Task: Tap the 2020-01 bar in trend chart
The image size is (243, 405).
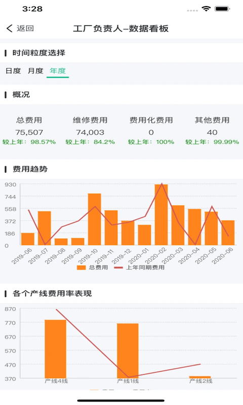Action: (x=145, y=235)
